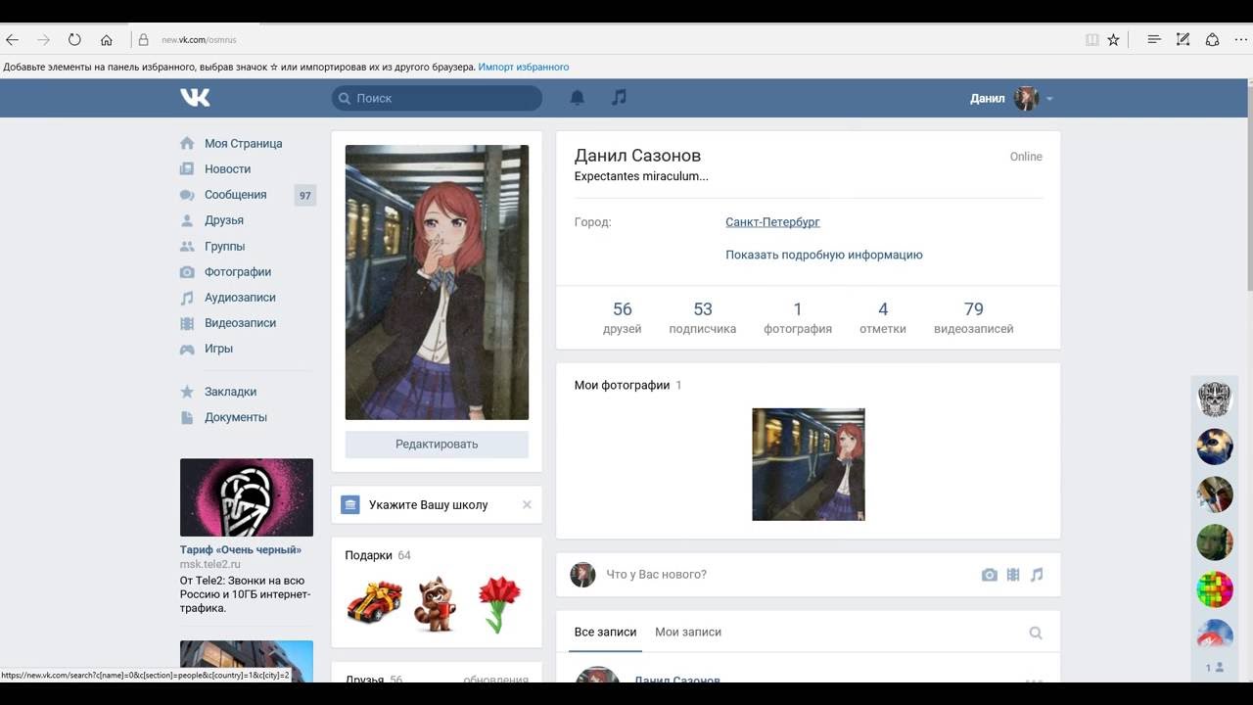
Task: Click the Санкт-Петербург city link
Action: click(x=772, y=222)
